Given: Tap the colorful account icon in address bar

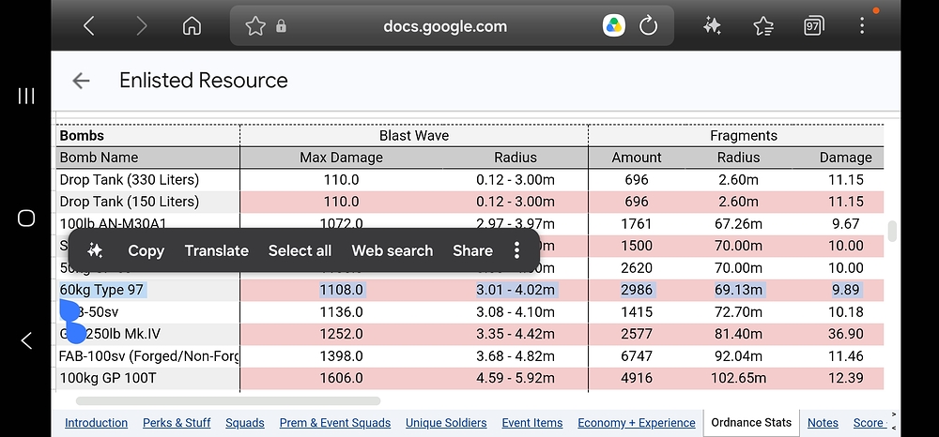Looking at the screenshot, I should pyautogui.click(x=614, y=25).
